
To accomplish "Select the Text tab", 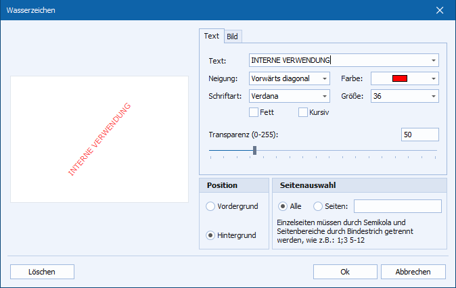I will click(x=212, y=36).
